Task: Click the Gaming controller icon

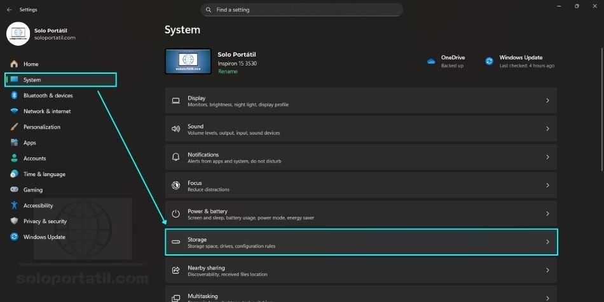Action: pos(14,189)
